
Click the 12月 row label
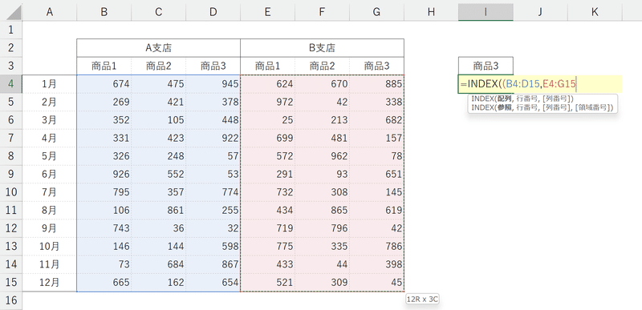click(x=50, y=282)
